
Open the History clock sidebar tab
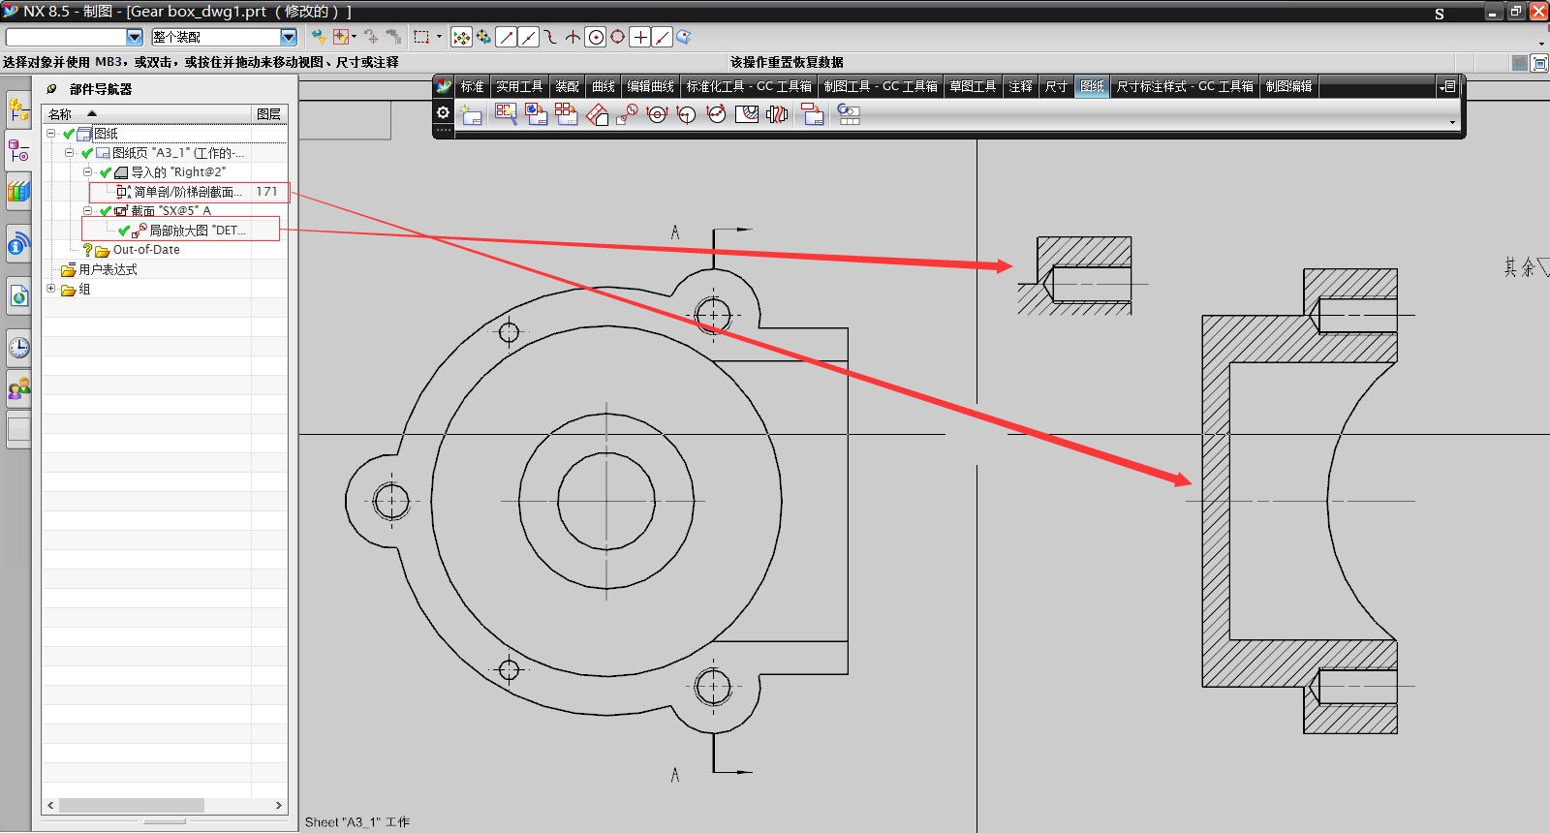tap(18, 348)
